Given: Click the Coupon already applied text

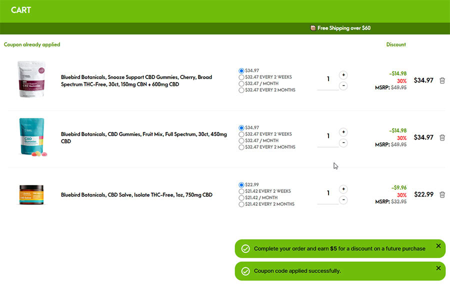Looking at the screenshot, I should pos(32,44).
